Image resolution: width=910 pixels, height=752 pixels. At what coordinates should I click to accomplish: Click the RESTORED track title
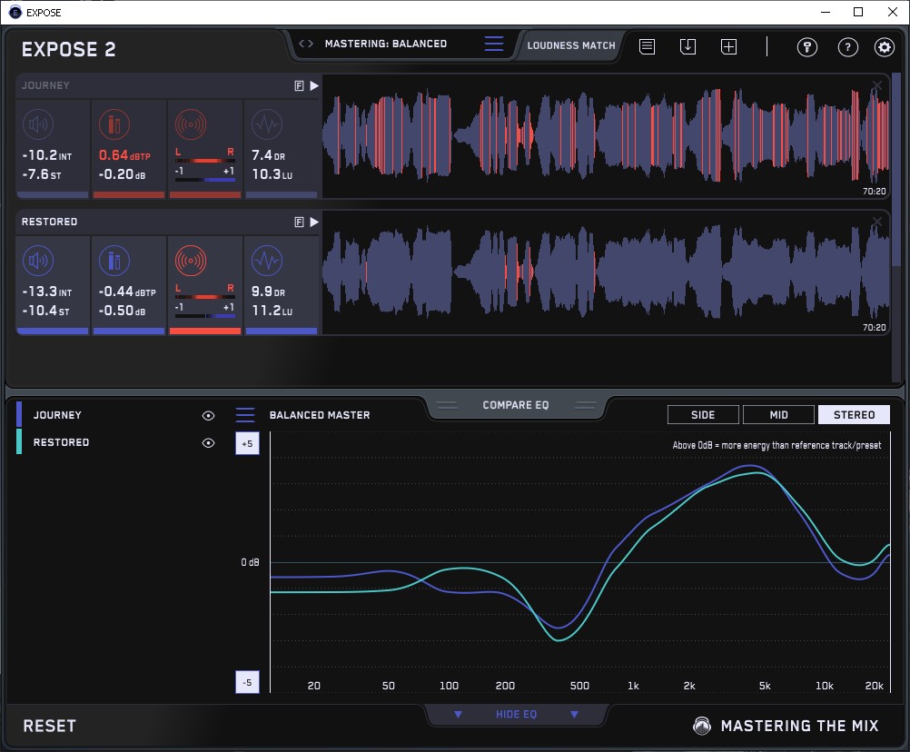point(49,222)
